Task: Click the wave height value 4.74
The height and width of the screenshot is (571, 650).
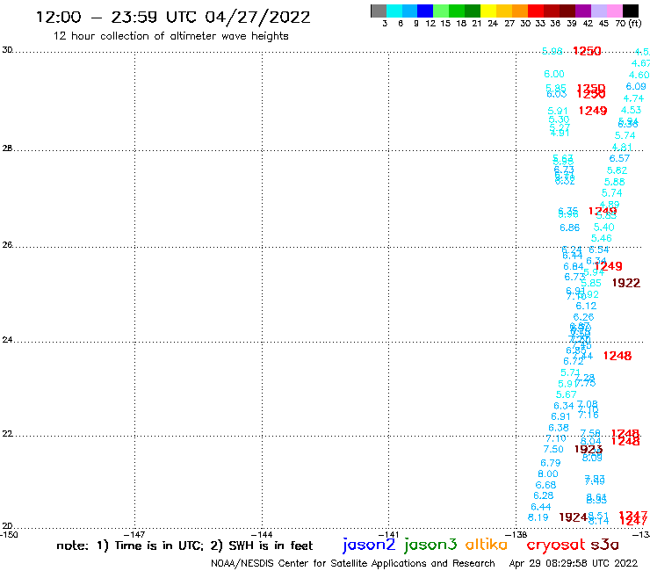Action: (633, 98)
